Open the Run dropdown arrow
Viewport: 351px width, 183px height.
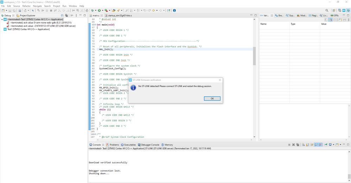pos(103,11)
